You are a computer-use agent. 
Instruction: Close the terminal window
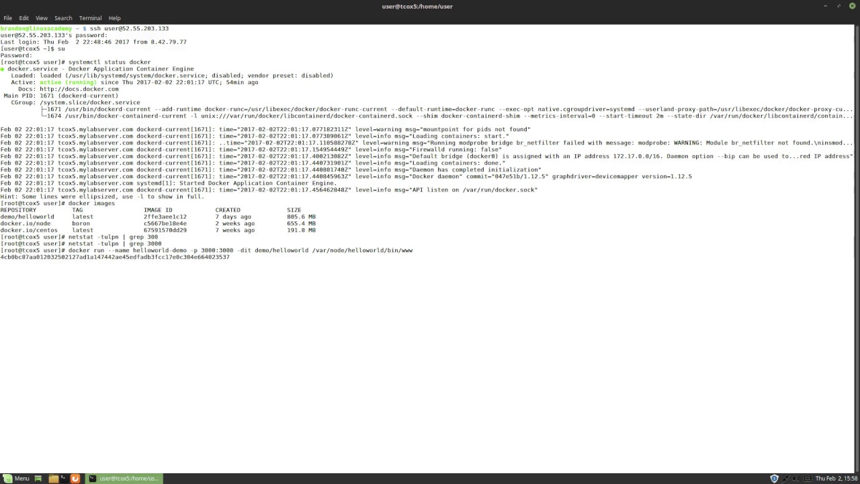click(852, 6)
